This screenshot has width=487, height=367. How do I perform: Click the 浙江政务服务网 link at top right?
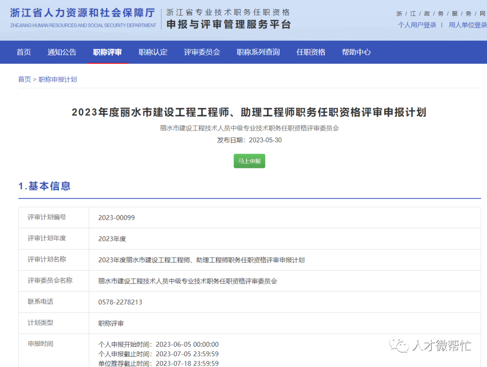440,14
